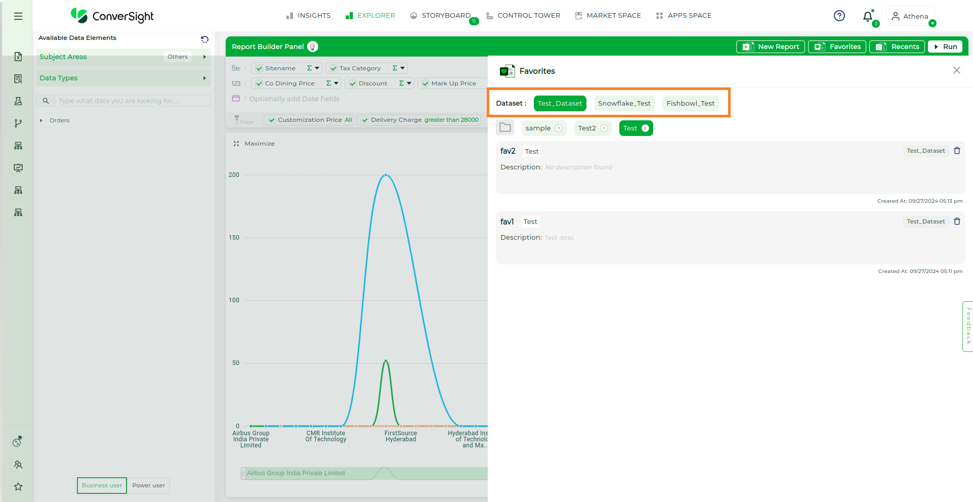Open Discount aggregation sigma dropdown
This screenshot has width=973, height=502.
point(405,83)
